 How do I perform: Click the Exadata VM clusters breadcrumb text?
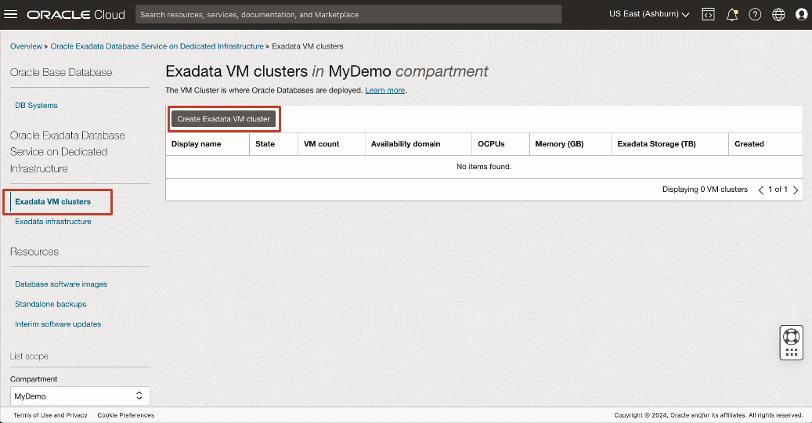[308, 46]
